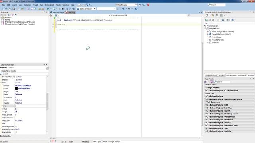Click the search magnifier icon in code editor toolbar
This screenshot has height=143, width=255.
(x=188, y=15)
